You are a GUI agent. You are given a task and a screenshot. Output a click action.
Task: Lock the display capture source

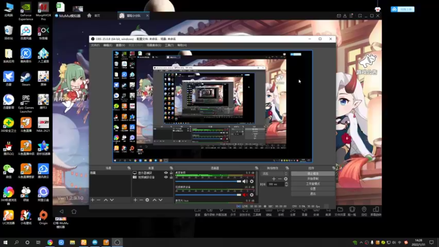[171, 173]
